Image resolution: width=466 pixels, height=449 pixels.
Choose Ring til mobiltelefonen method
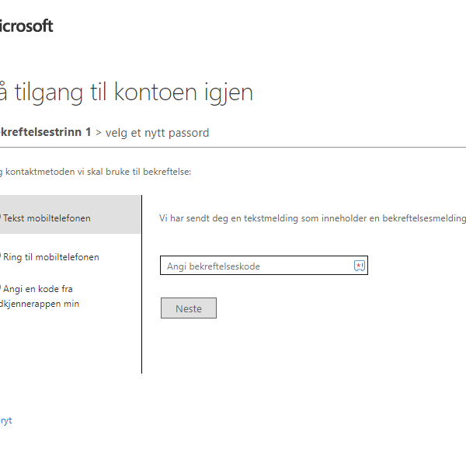50,257
